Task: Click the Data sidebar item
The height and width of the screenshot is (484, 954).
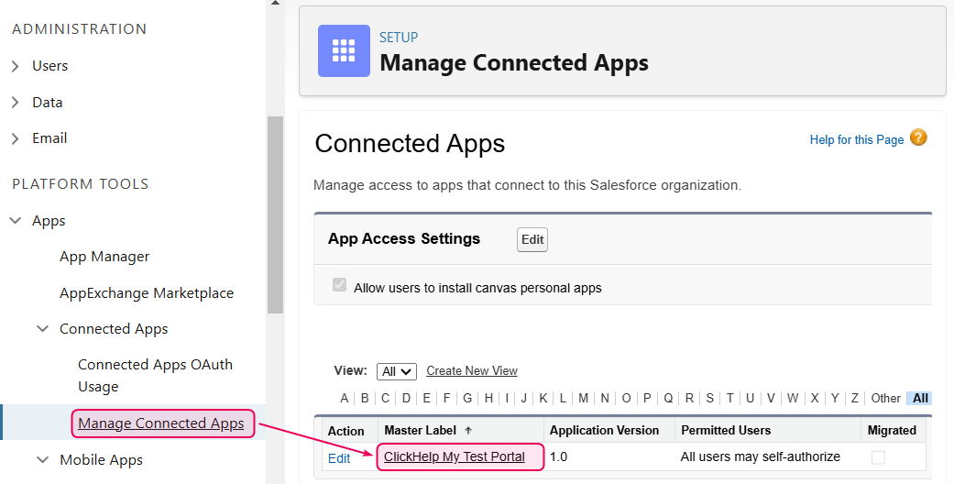Action: (48, 103)
